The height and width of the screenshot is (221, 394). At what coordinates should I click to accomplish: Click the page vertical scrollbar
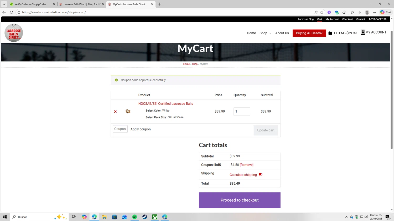[391, 90]
